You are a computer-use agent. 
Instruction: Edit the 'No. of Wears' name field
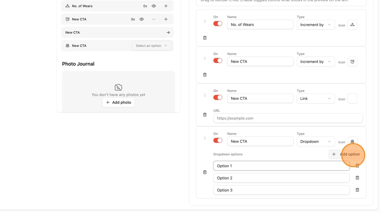pyautogui.click(x=260, y=24)
